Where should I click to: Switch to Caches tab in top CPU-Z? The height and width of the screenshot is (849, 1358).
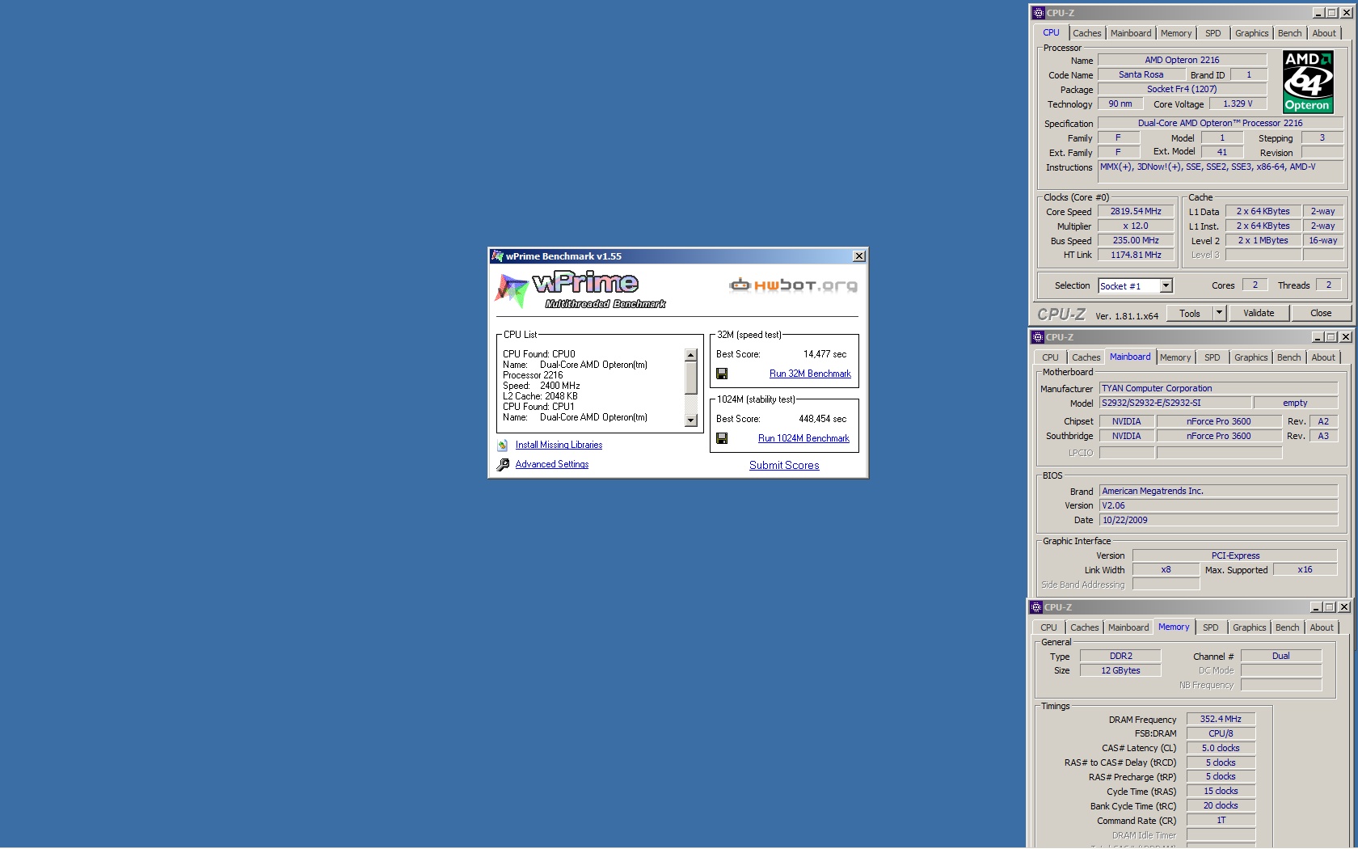1087,33
